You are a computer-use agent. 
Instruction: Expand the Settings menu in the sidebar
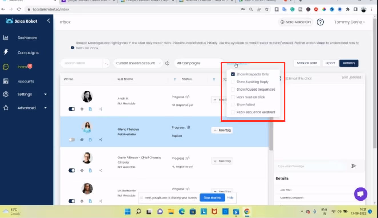[x=25, y=94]
